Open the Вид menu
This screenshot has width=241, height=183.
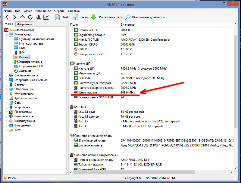tap(18, 11)
